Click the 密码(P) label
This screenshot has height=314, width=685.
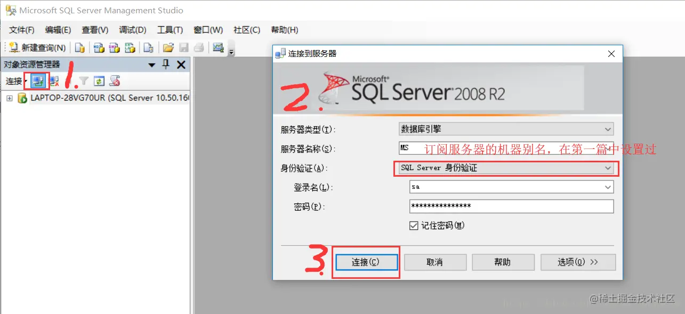(x=309, y=206)
